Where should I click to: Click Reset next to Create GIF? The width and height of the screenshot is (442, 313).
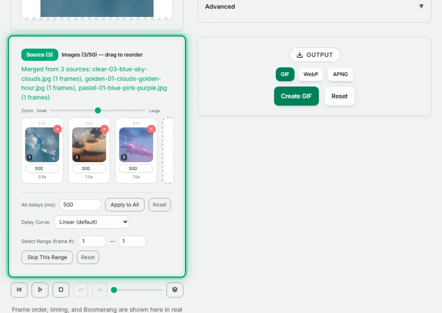(x=340, y=96)
